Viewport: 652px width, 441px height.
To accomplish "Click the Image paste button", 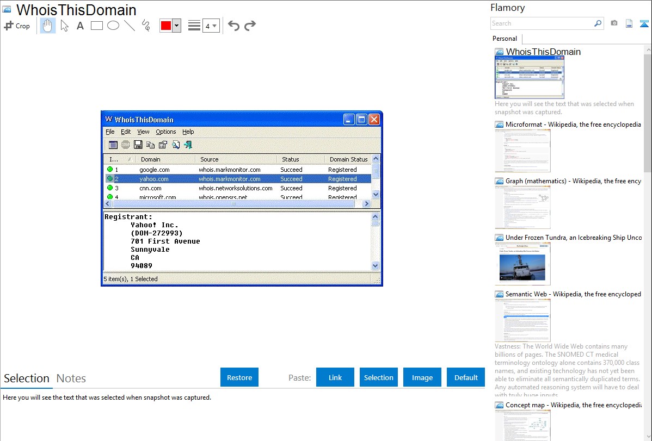I will 422,377.
